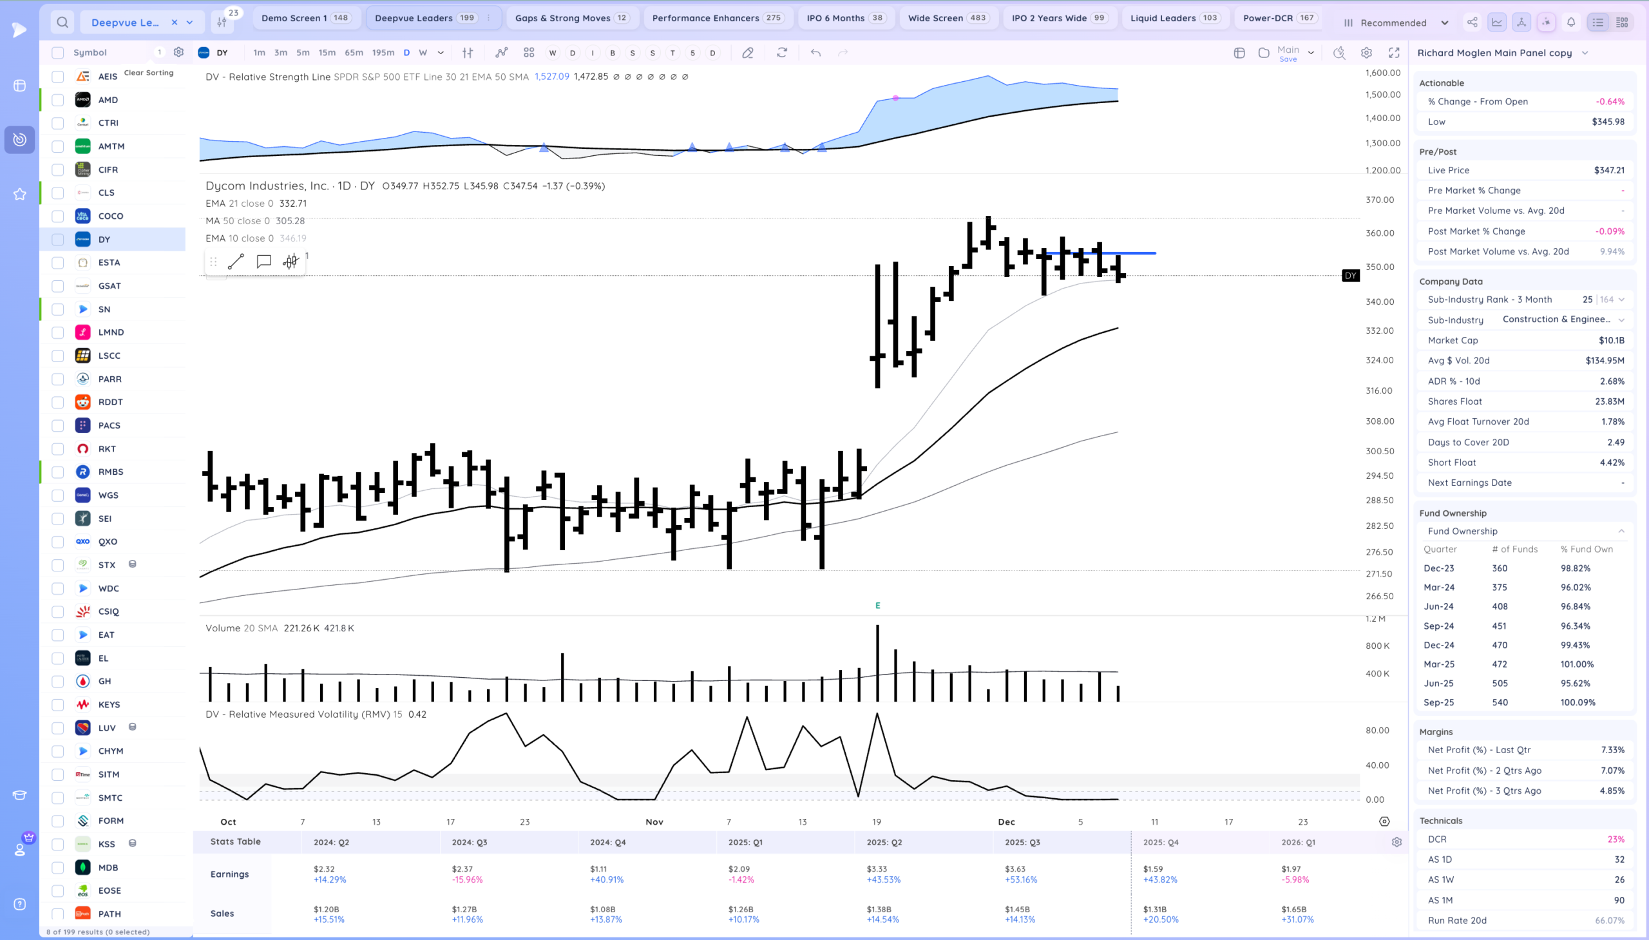Click the eraser drawing tool icon
This screenshot has height=940, width=1649.
tap(747, 53)
